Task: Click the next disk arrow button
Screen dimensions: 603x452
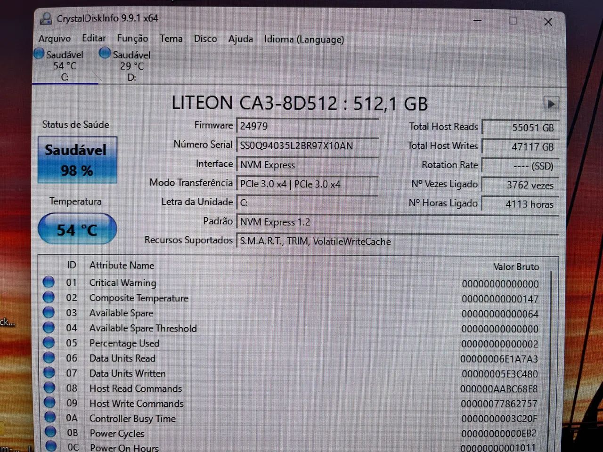Action: 551,104
